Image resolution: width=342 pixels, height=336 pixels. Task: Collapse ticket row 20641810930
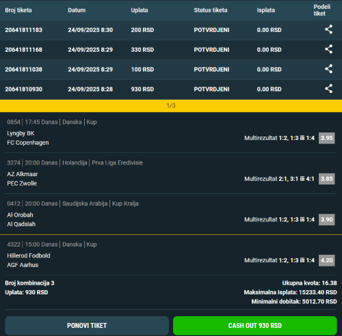[x=171, y=89]
